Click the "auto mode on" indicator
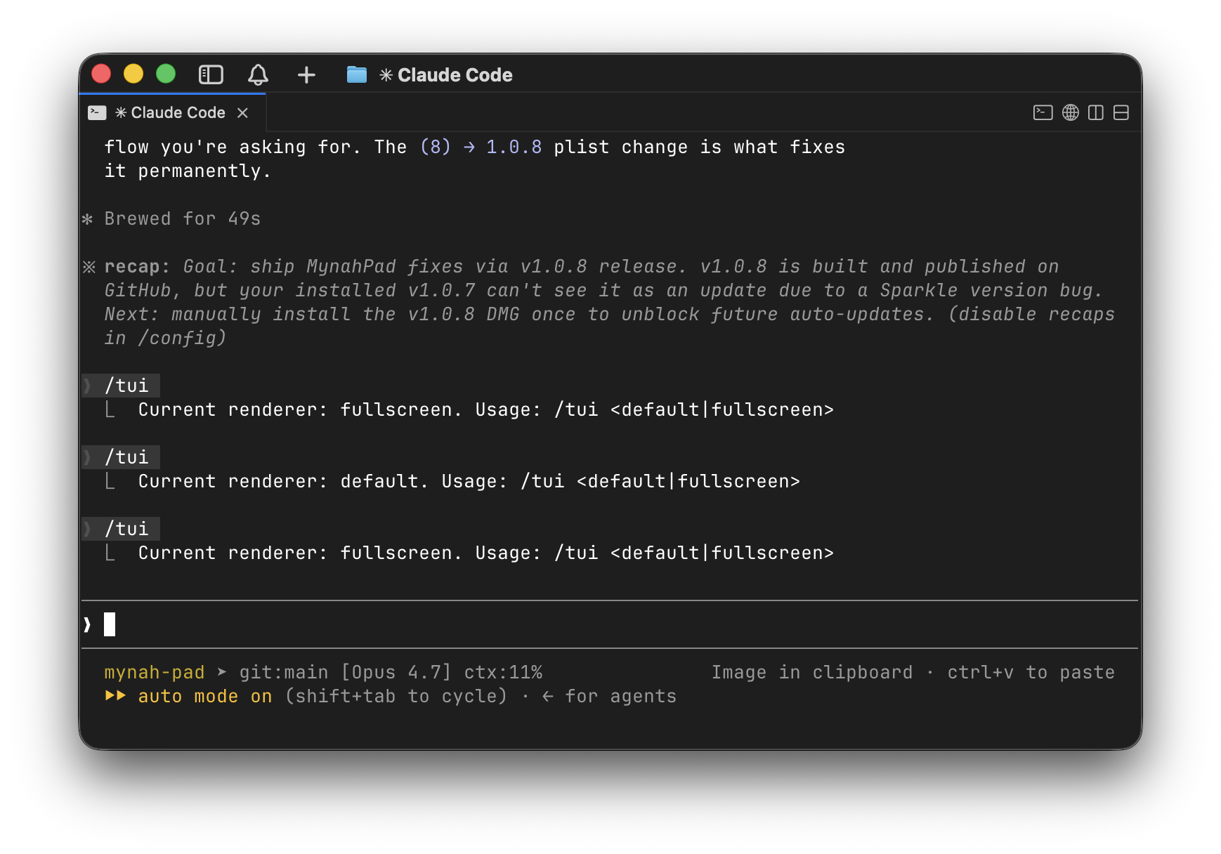The image size is (1221, 854). click(x=204, y=696)
